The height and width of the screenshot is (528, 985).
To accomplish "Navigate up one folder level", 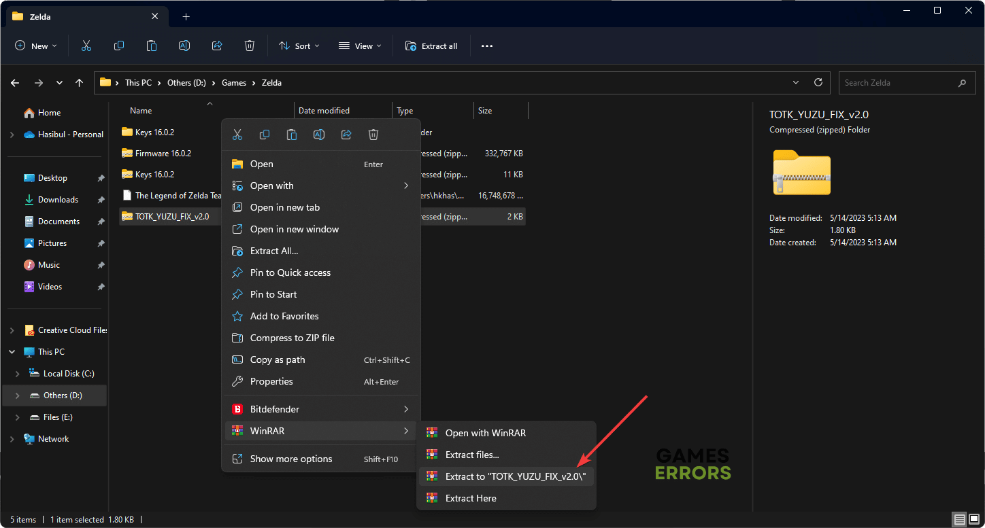I will tap(80, 82).
